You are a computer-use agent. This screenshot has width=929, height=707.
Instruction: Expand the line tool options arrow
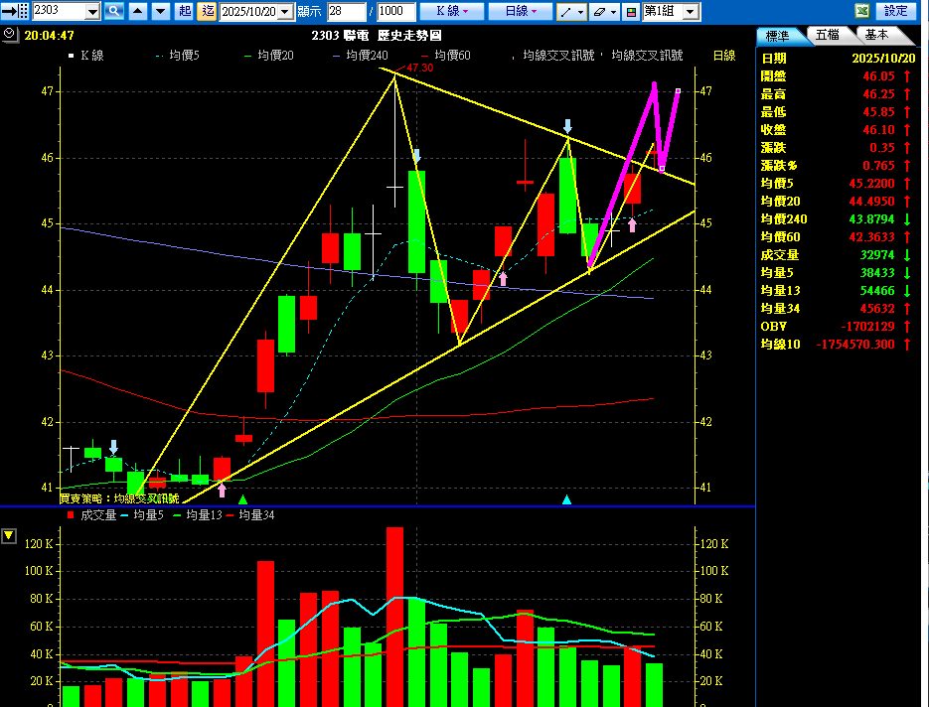[x=580, y=12]
